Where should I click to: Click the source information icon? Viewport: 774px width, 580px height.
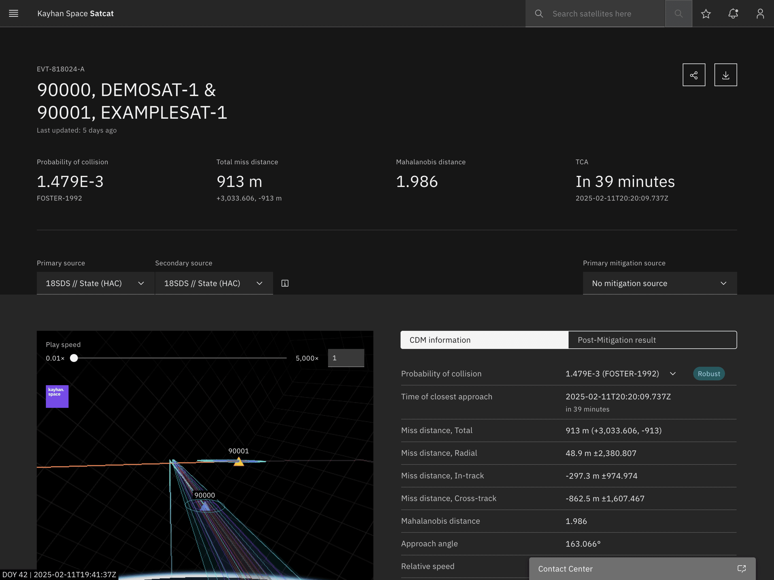click(285, 283)
